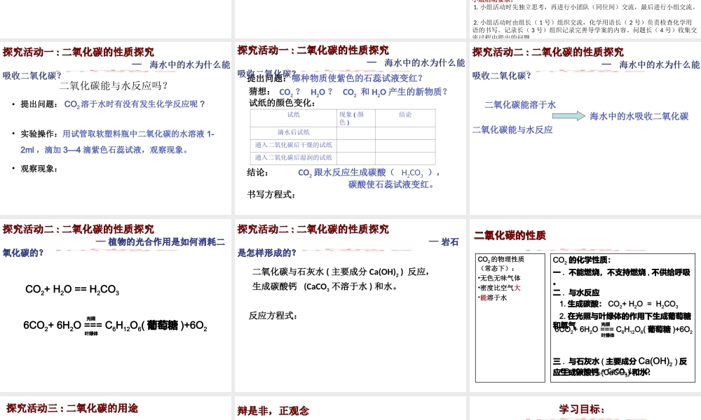Click the bullet 无色无味气体
The width and height of the screenshot is (701, 420).
coord(499,278)
